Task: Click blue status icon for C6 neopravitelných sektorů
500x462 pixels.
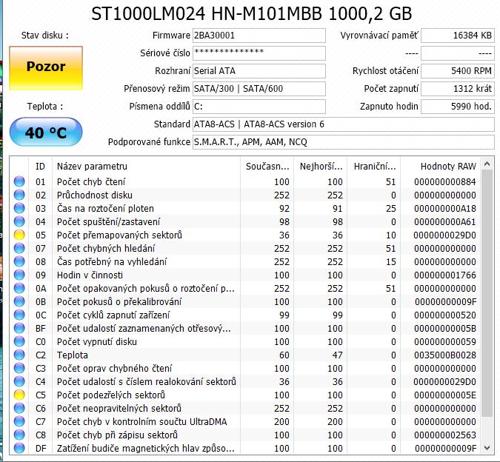Action: [x=19, y=408]
